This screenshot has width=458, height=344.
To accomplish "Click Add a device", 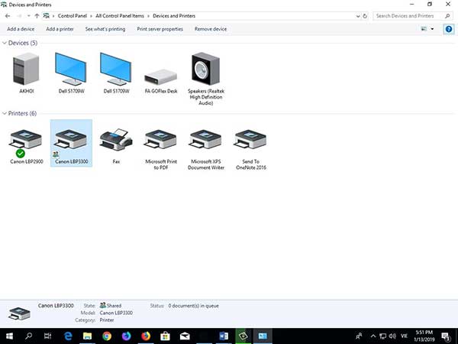I will (x=21, y=29).
